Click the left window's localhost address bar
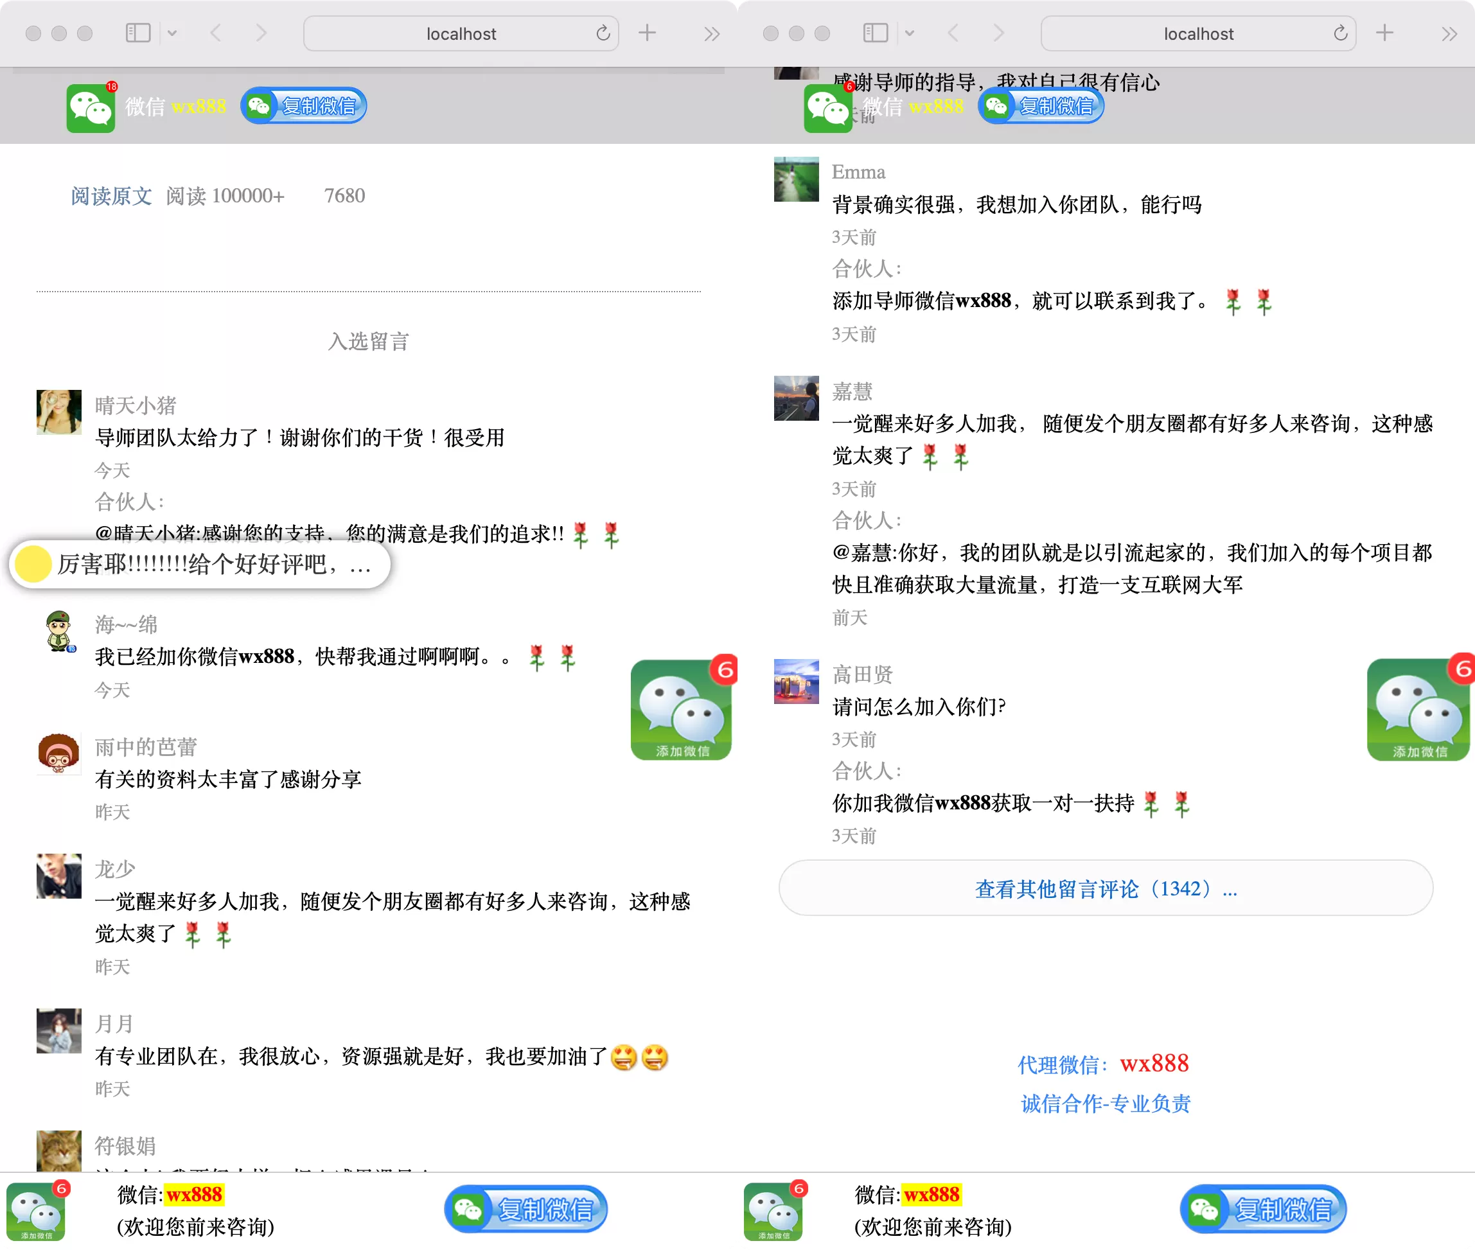1475x1250 pixels. pos(461,33)
